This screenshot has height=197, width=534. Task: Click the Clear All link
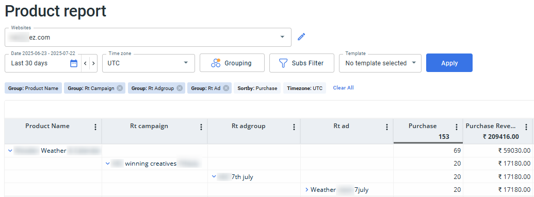point(343,87)
